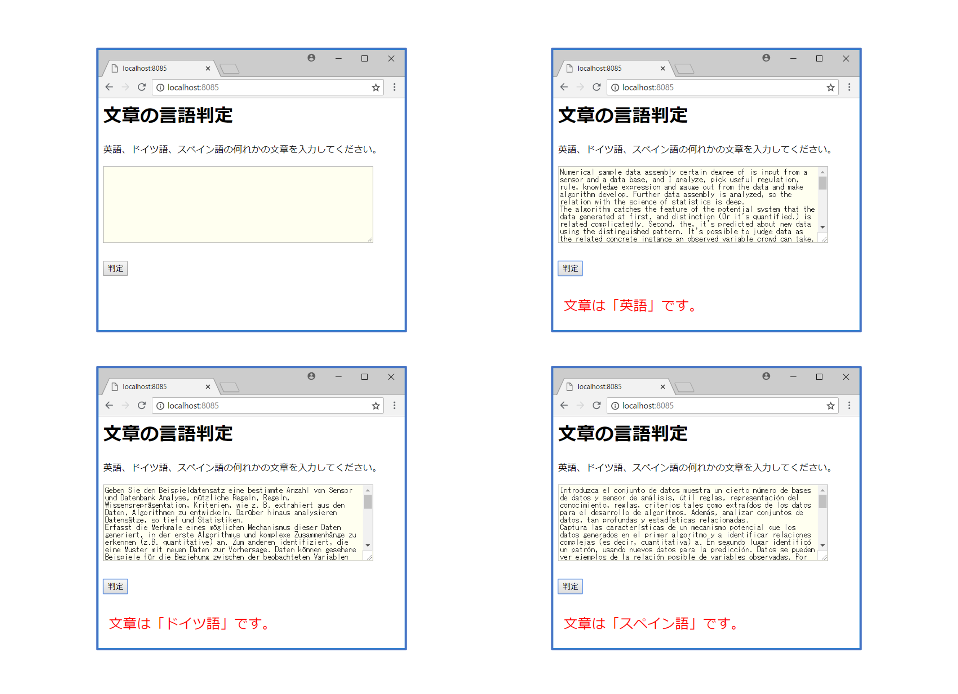View site info icon in German-result address bar
The width and height of the screenshot is (958, 694).
(x=160, y=406)
